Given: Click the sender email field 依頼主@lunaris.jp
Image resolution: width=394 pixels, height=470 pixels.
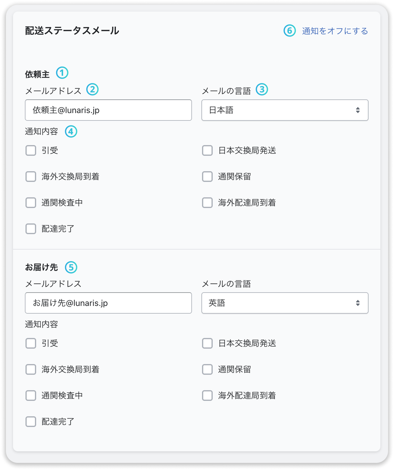Looking at the screenshot, I should pyautogui.click(x=108, y=110).
